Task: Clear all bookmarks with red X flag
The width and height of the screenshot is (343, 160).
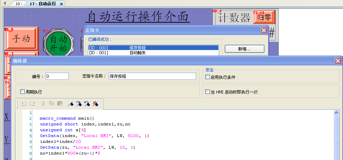Action: tap(95, 103)
